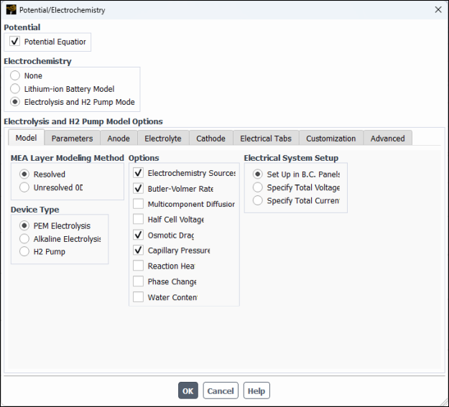Open the Cathode tab
Screen dimensions: 449x407
210,139
